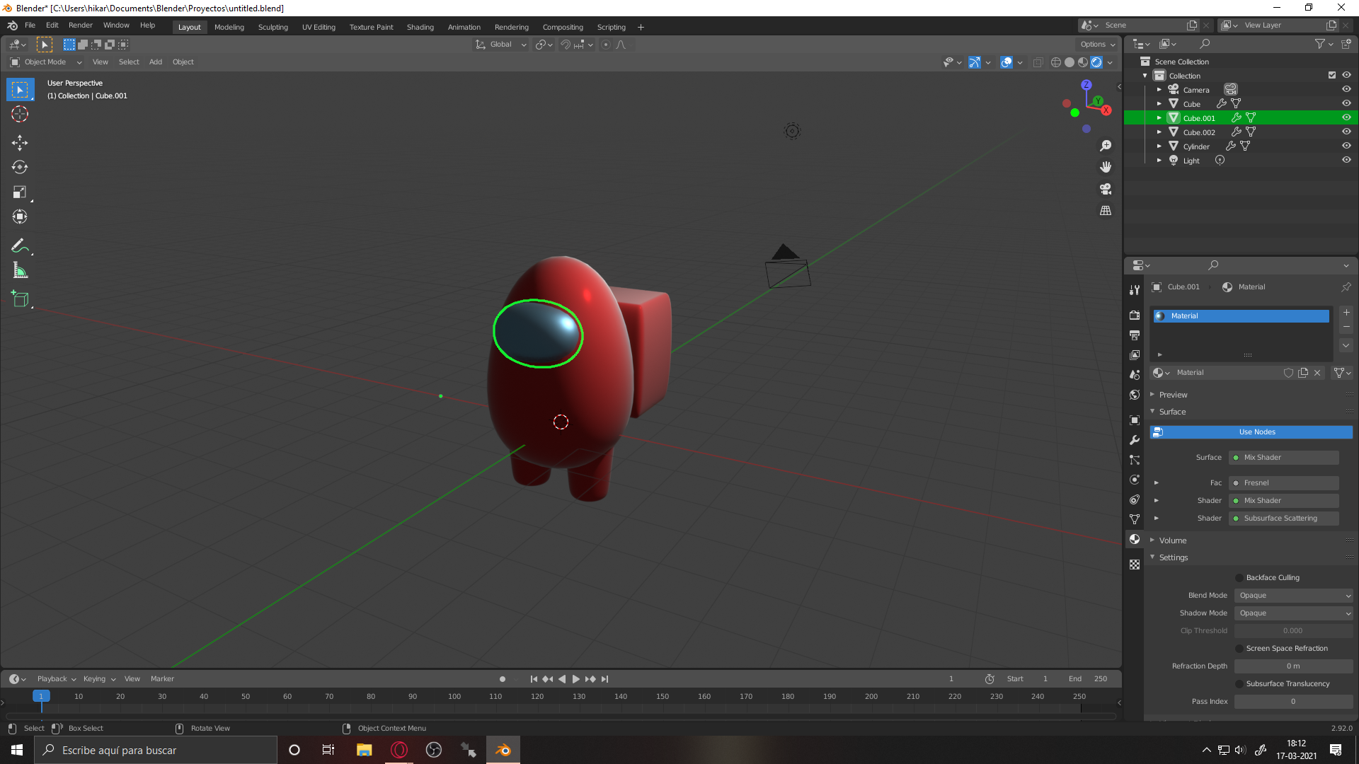1359x764 pixels.
Task: Select the Scale tool
Action: point(20,192)
